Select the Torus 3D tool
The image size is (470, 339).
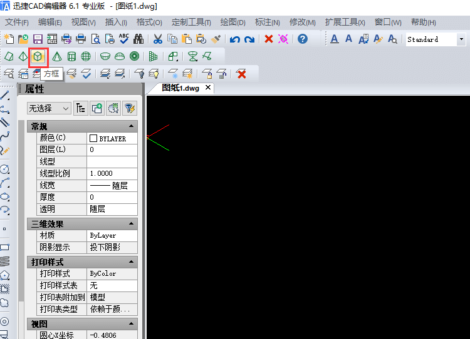point(135,56)
